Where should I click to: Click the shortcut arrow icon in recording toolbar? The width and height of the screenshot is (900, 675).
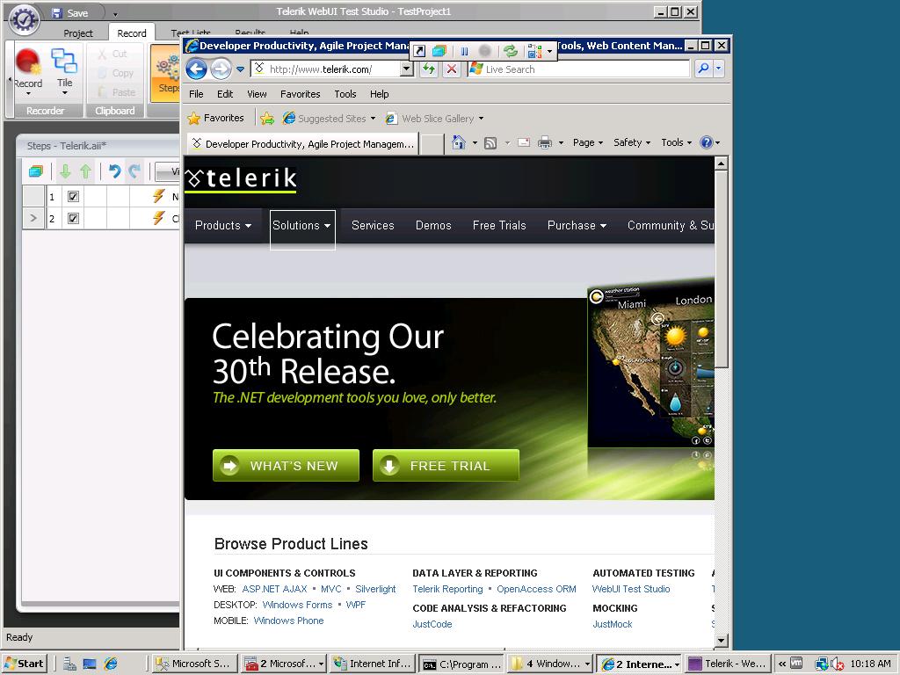419,52
